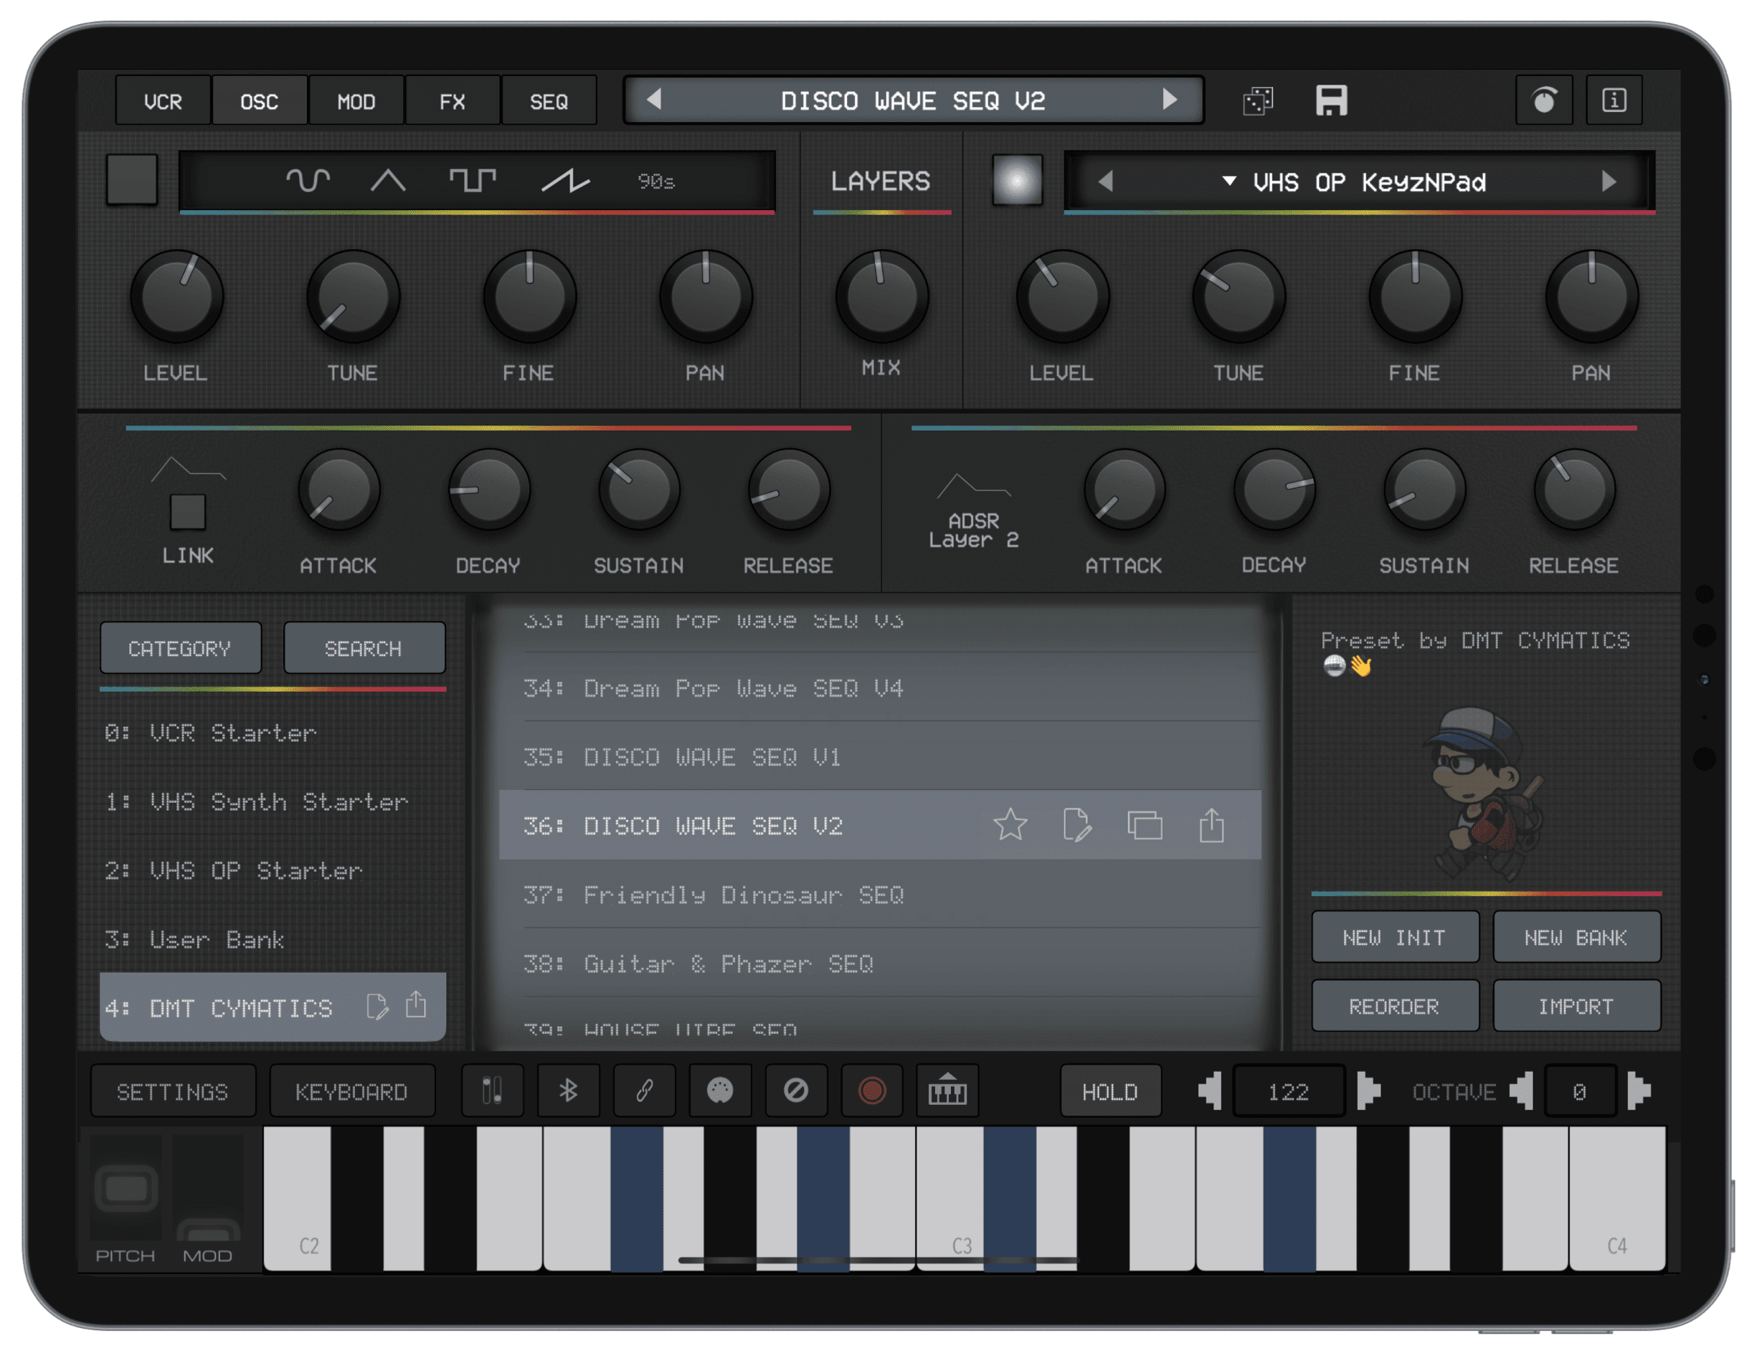Click the Layer 2 RELEASE knob
The width and height of the screenshot is (1757, 1356).
(x=1574, y=489)
